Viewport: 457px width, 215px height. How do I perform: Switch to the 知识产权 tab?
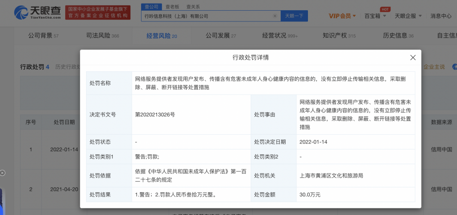(339, 36)
